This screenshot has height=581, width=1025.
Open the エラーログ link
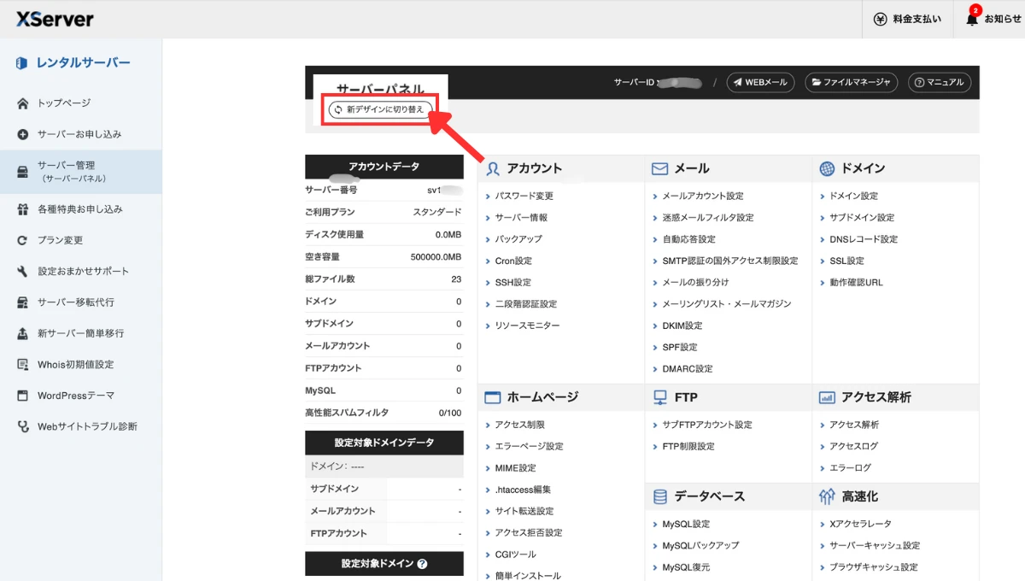point(851,467)
